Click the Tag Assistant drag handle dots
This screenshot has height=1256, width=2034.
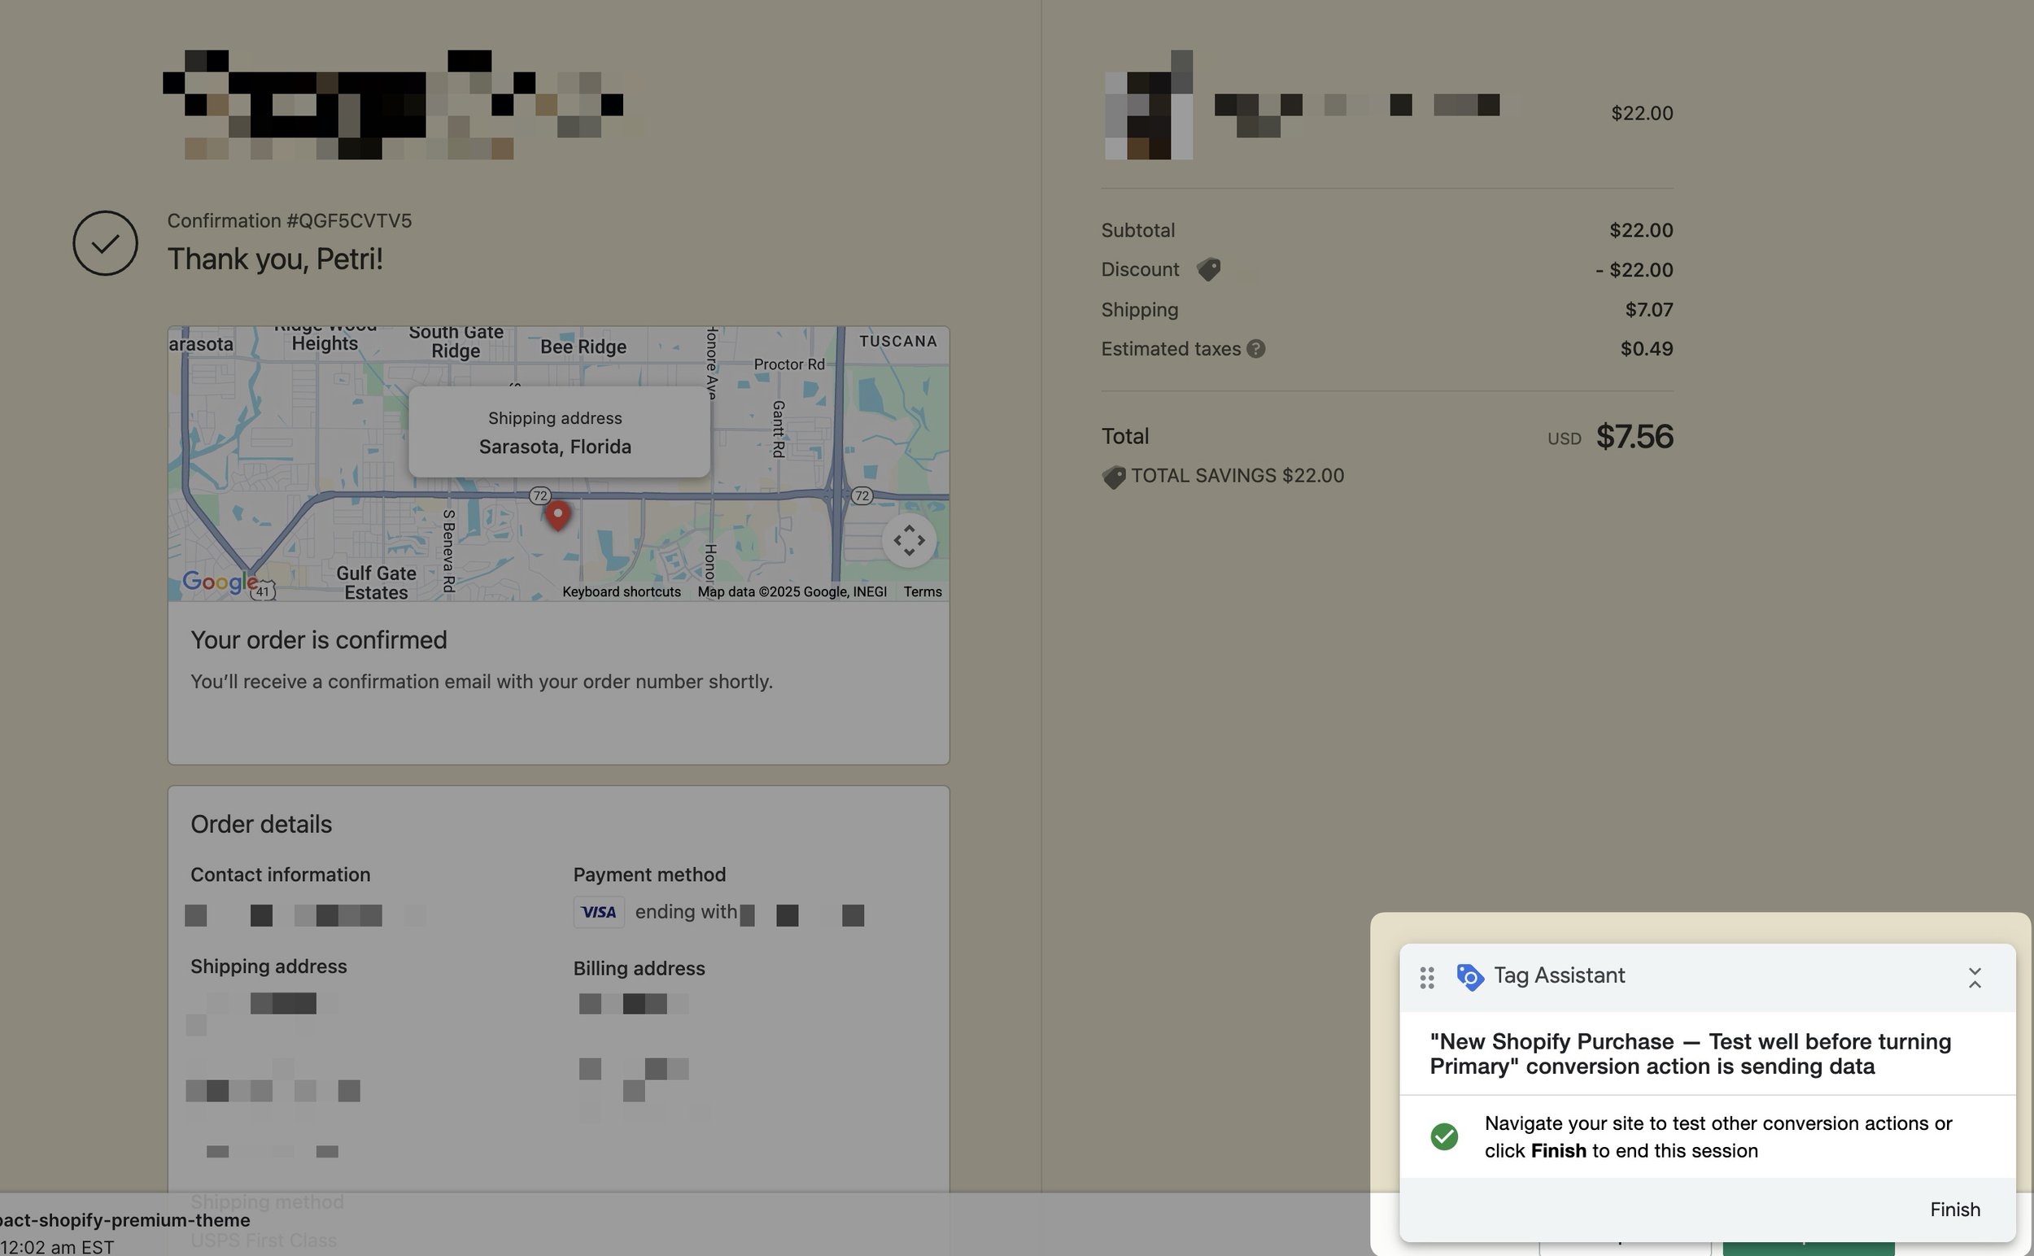[x=1427, y=977]
